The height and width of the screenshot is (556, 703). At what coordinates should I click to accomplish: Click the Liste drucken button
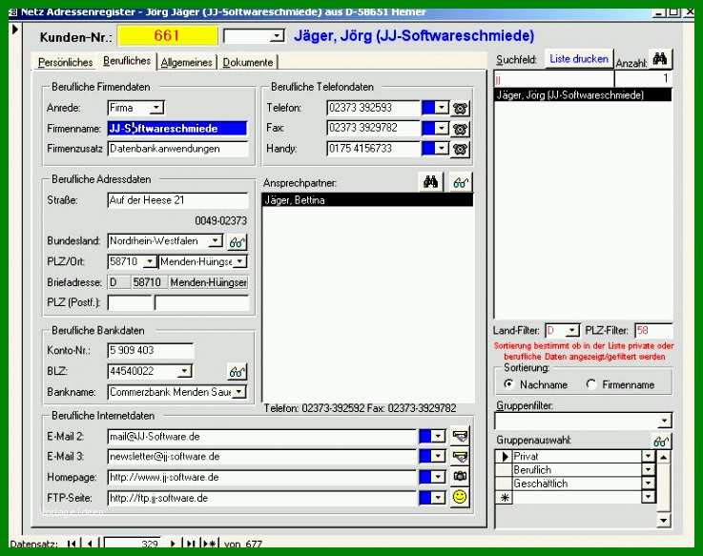click(579, 59)
